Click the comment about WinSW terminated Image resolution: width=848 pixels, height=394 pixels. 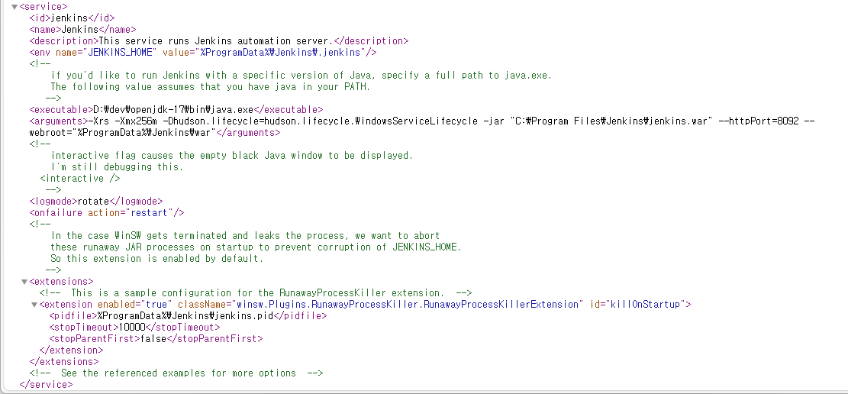point(246,236)
